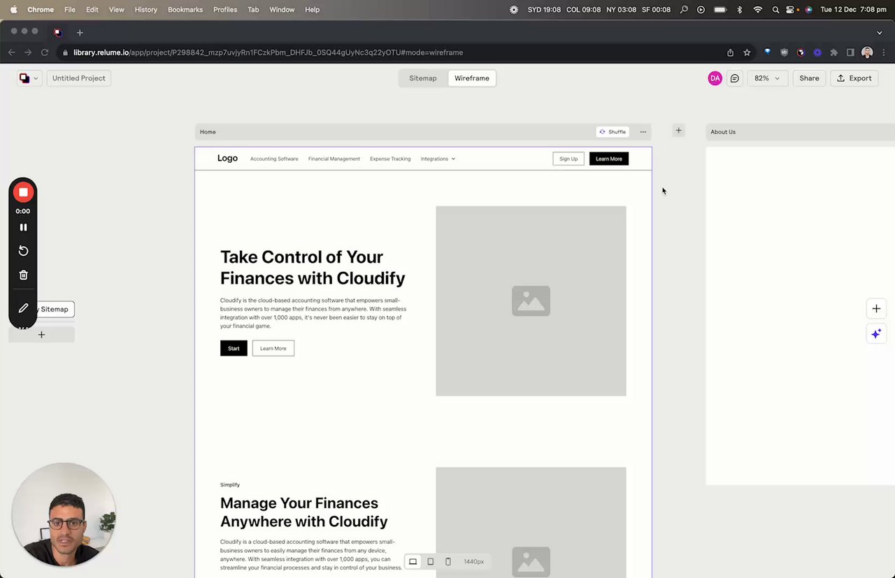Click the Expense Tracking nav link
Image resolution: width=895 pixels, height=578 pixels.
390,159
